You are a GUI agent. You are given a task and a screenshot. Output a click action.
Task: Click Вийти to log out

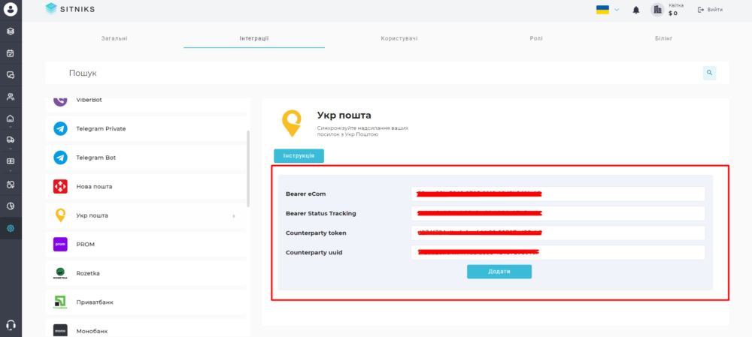pyautogui.click(x=711, y=10)
